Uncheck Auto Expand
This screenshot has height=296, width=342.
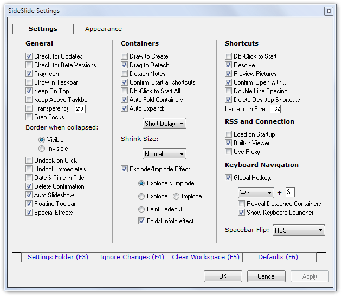click(124, 108)
